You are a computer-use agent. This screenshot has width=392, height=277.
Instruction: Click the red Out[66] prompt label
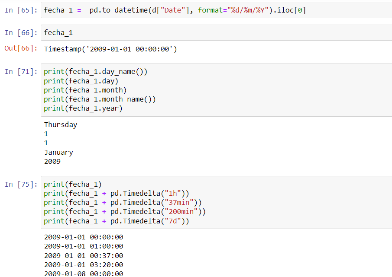tap(21, 48)
